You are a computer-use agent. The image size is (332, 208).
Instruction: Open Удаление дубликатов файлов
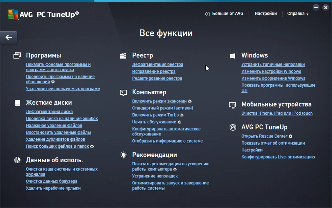[x=56, y=139]
